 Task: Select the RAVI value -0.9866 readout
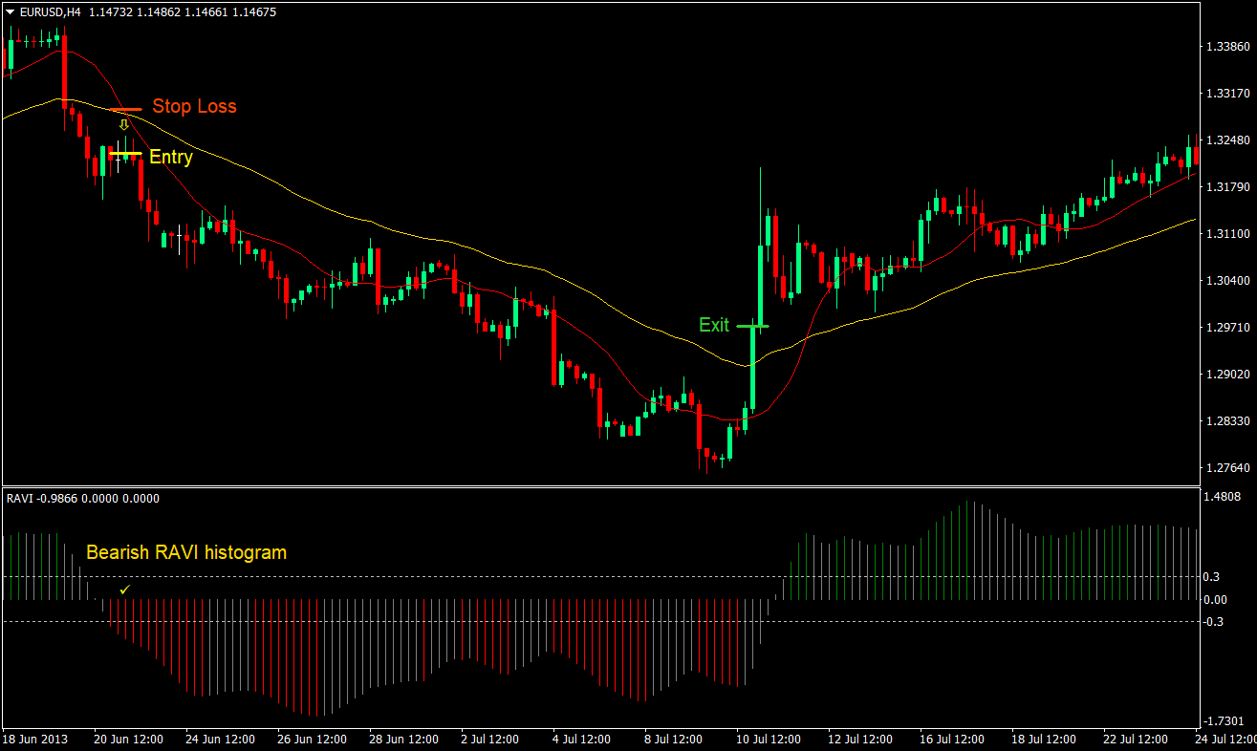coord(57,498)
